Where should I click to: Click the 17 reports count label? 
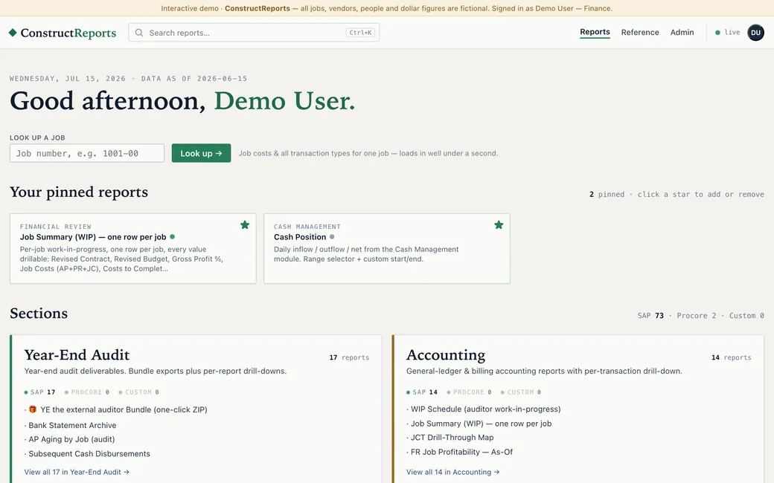pyautogui.click(x=349, y=357)
